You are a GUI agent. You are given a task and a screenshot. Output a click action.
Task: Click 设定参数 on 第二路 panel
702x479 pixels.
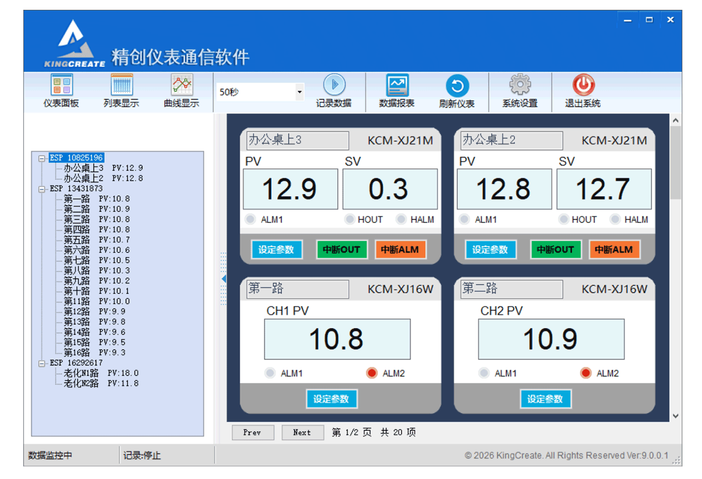(x=545, y=399)
